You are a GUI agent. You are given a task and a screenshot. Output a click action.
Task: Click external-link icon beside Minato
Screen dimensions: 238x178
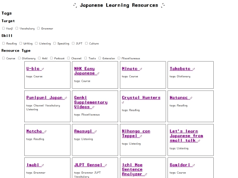[141, 69]
